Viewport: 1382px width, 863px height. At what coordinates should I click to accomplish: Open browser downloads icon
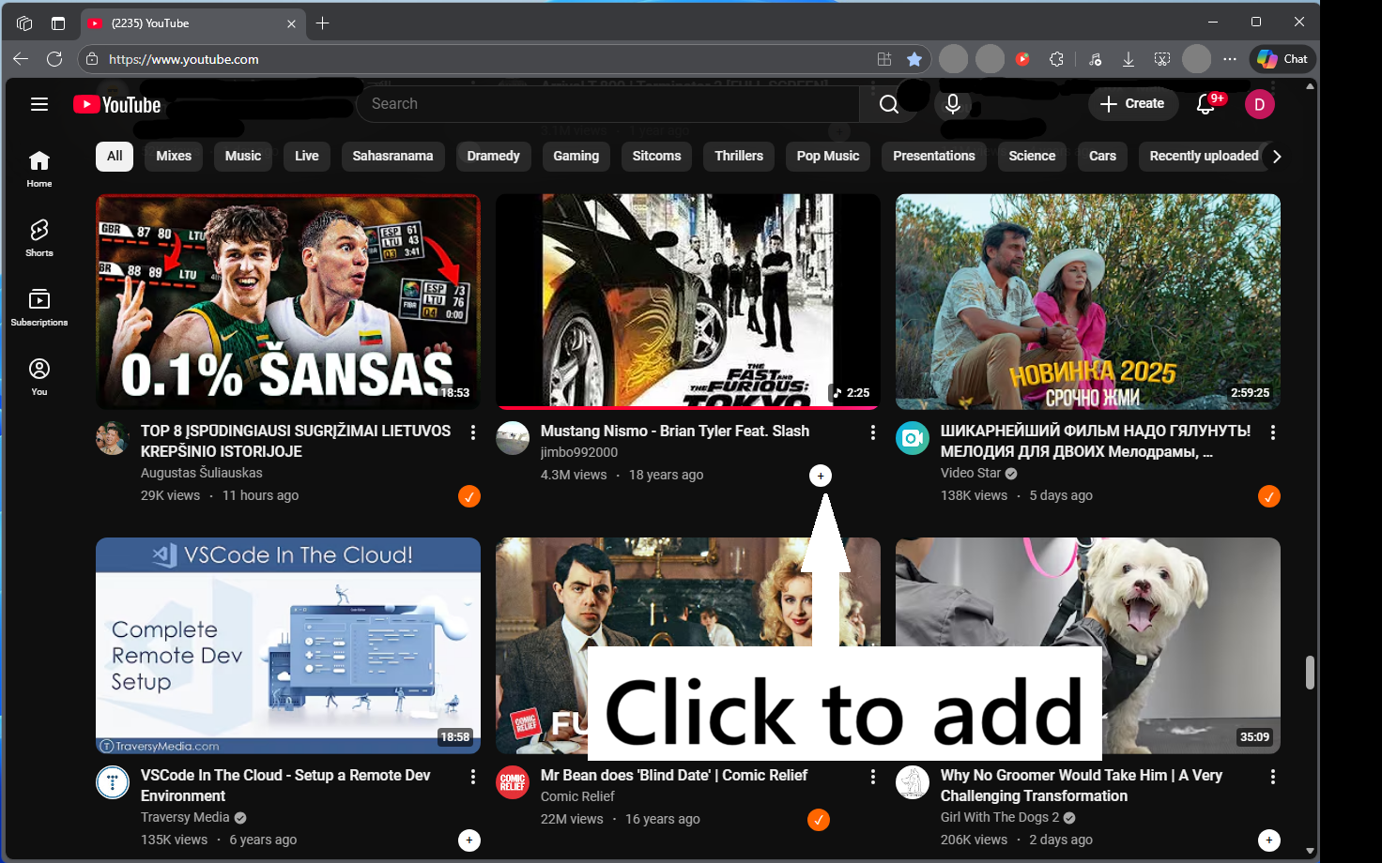(x=1129, y=59)
